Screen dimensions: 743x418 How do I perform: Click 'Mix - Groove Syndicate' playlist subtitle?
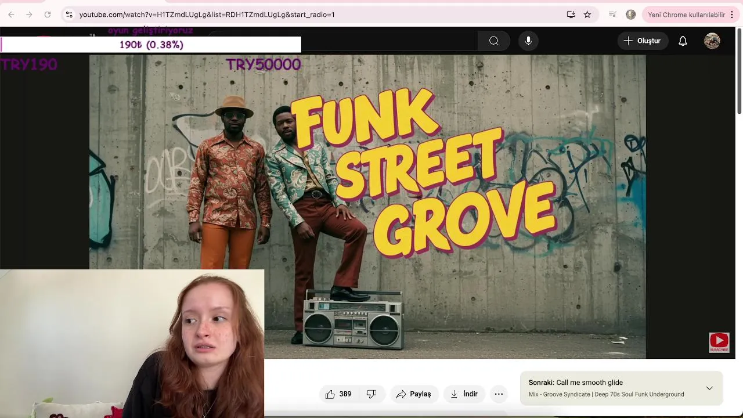(606, 394)
